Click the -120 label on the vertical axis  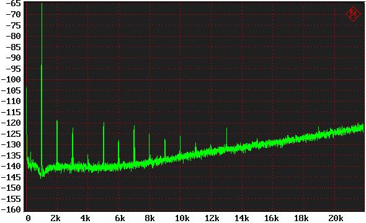11,123
